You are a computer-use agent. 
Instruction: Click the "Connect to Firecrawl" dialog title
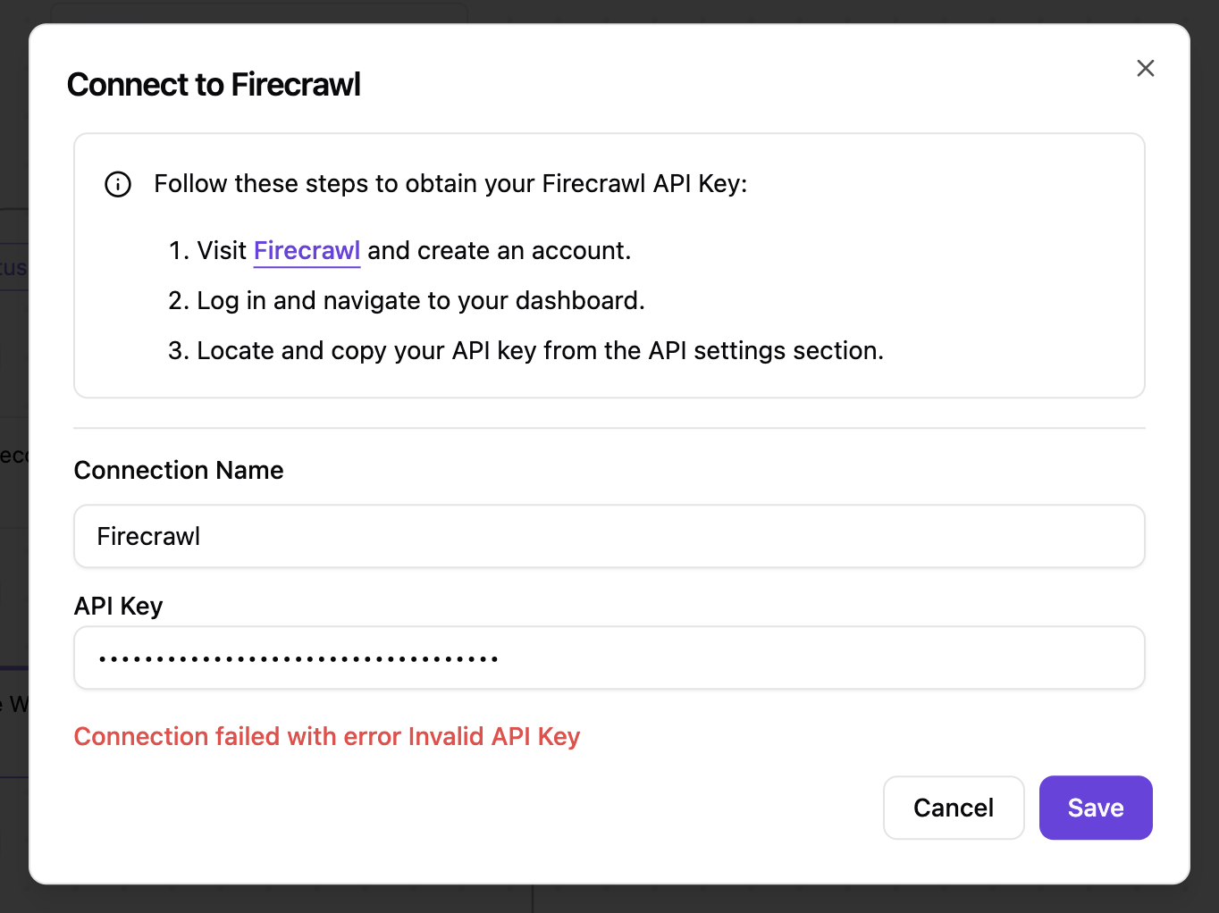point(214,85)
